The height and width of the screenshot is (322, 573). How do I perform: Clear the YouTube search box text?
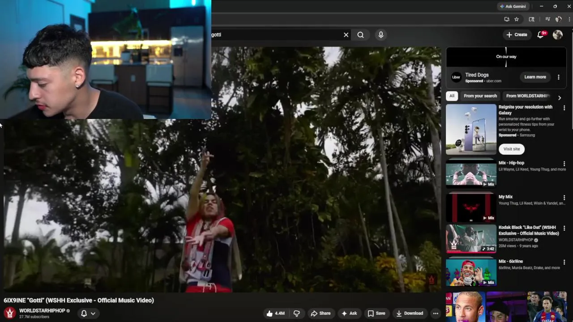pyautogui.click(x=346, y=34)
